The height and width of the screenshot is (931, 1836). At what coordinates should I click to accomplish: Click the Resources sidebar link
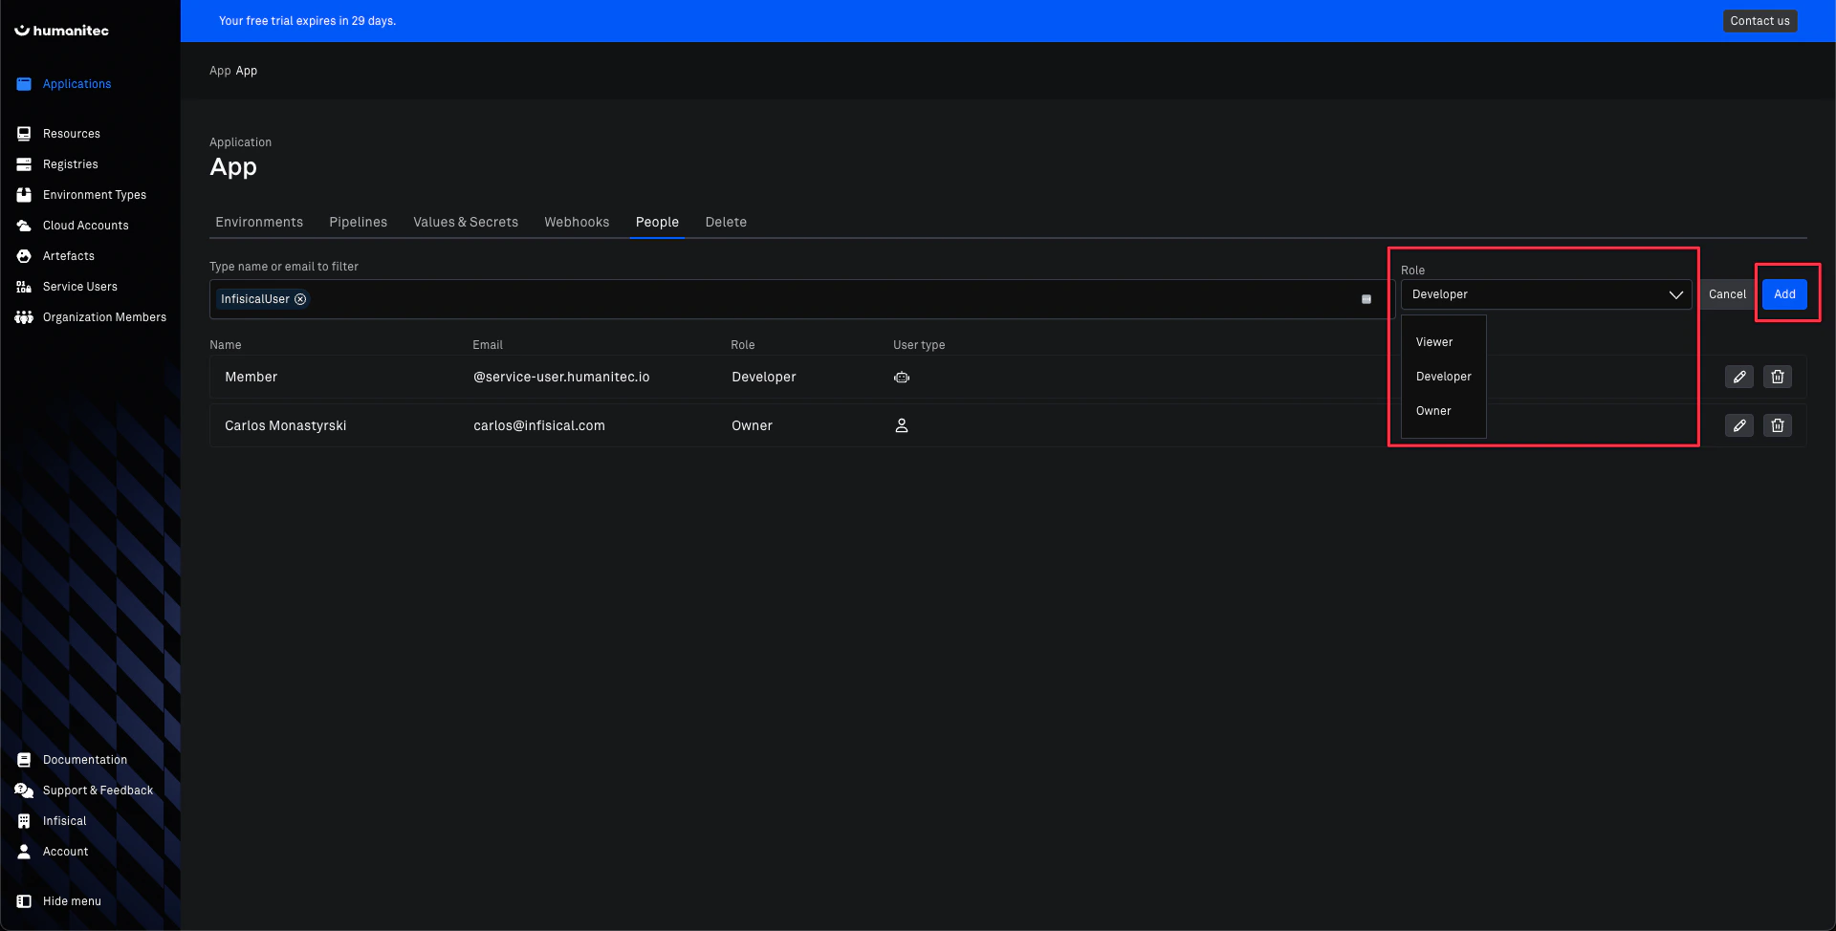click(x=72, y=134)
